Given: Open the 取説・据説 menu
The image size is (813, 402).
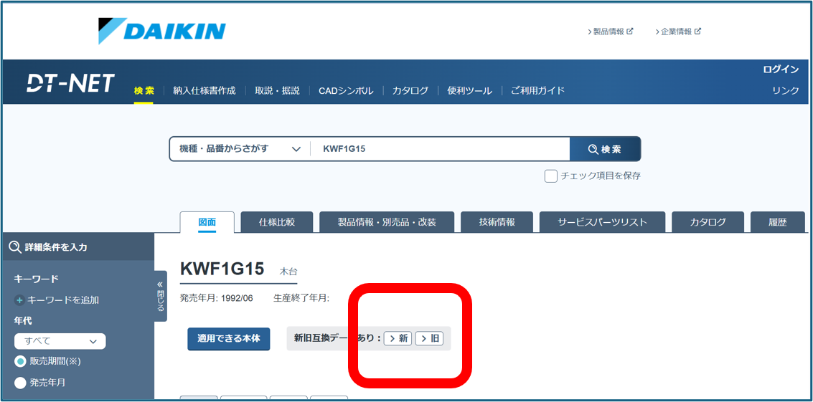Looking at the screenshot, I should point(277,91).
